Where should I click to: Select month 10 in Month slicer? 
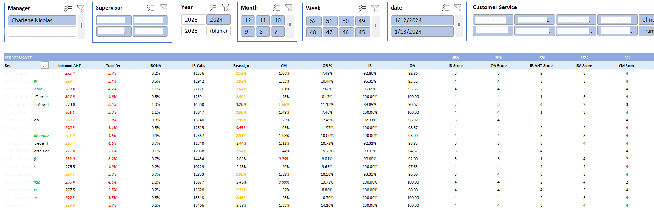click(x=278, y=20)
